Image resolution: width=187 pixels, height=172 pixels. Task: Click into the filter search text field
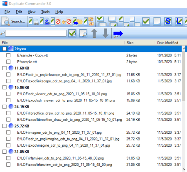tap(36, 33)
